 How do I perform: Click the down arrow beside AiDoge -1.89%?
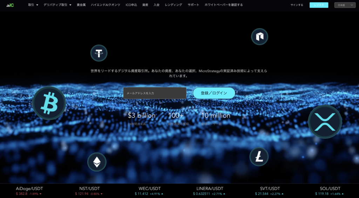41,194
